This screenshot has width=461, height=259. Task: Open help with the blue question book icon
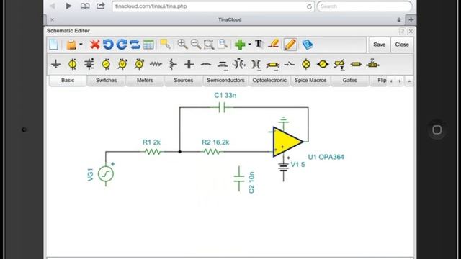click(308, 45)
